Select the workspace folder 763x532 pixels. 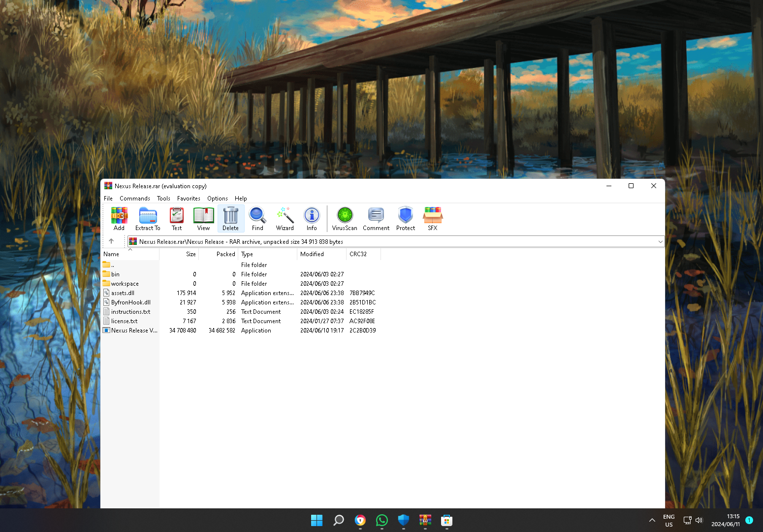125,284
